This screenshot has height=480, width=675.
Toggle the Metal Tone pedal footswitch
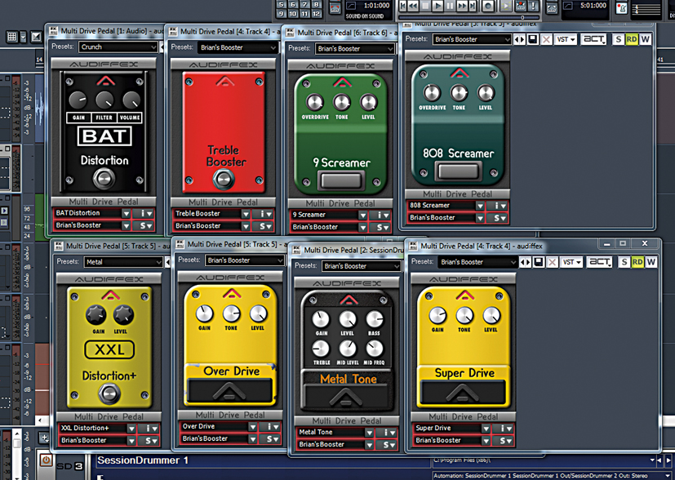point(347,397)
